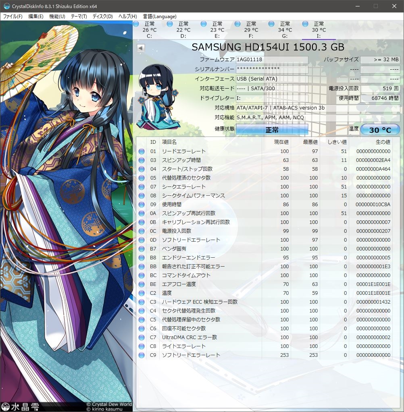The width and height of the screenshot is (404, 412).
Task: Click the transfer mode field SATA/300
Action: click(272, 89)
